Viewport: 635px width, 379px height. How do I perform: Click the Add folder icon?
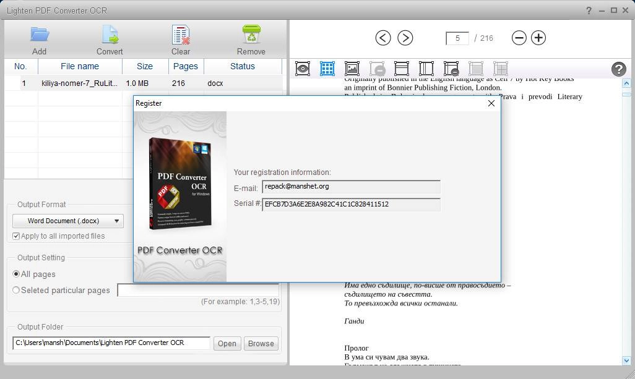(x=40, y=35)
